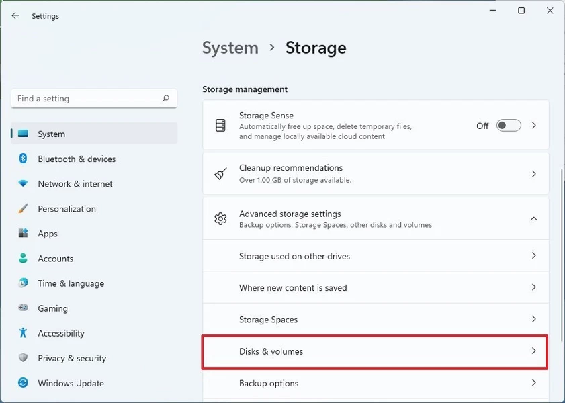Click the Privacy & security shield icon
This screenshot has height=403, width=565.
click(x=24, y=358)
